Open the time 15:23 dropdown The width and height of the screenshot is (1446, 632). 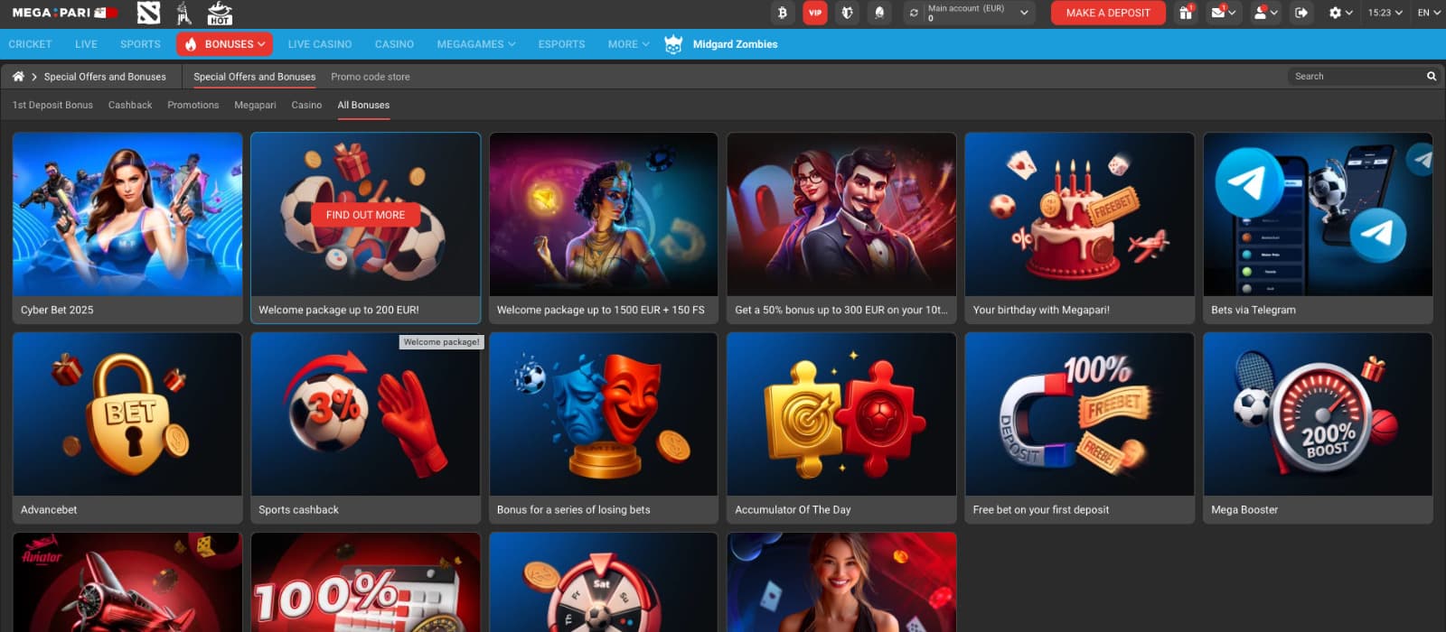click(x=1385, y=13)
